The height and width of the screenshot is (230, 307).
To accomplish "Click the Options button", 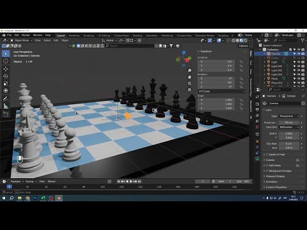I will (x=245, y=46).
